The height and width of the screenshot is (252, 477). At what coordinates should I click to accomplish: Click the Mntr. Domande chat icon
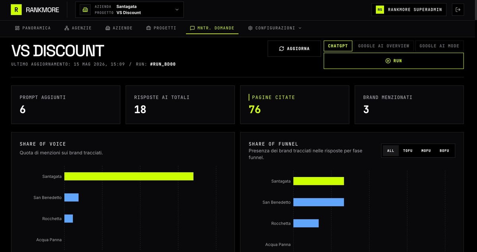(192, 28)
